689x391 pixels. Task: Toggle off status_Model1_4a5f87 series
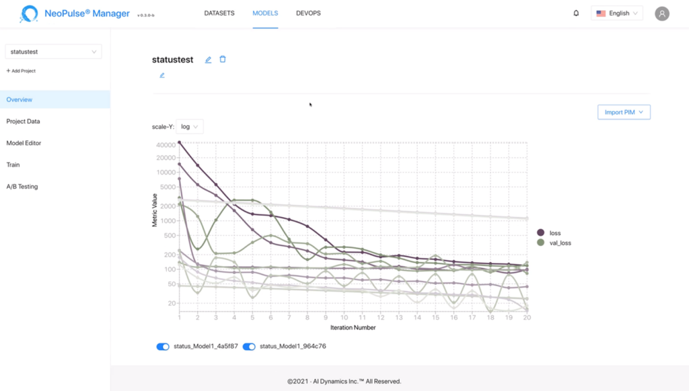pos(163,347)
